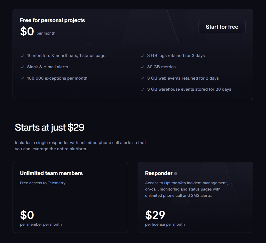The image size is (266, 243).
Task: Click the Responder card title
Action: (159, 173)
